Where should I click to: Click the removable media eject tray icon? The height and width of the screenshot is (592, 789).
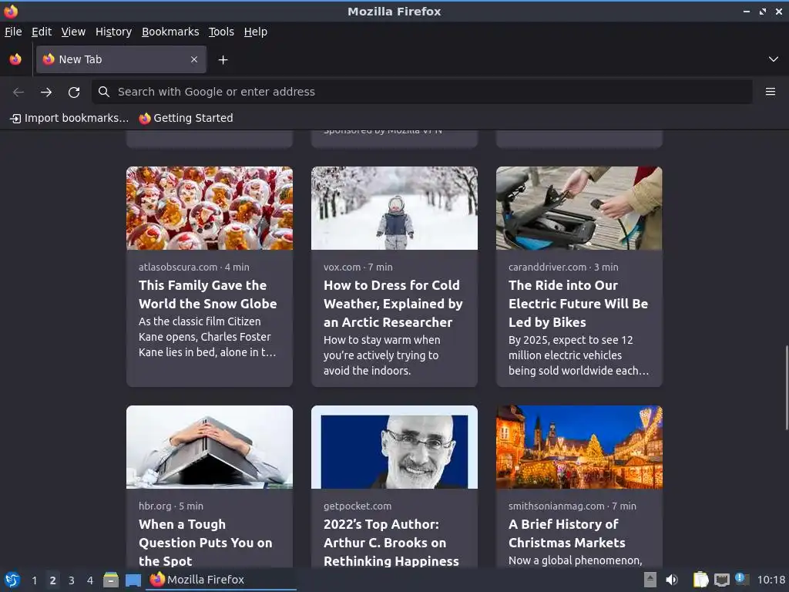point(650,580)
